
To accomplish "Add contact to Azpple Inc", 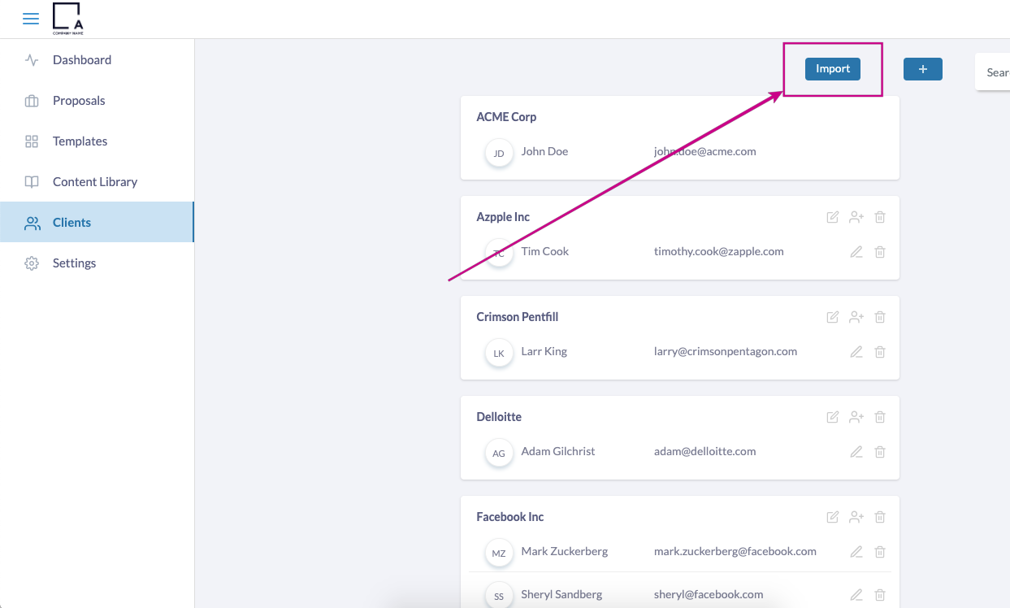I will [856, 217].
